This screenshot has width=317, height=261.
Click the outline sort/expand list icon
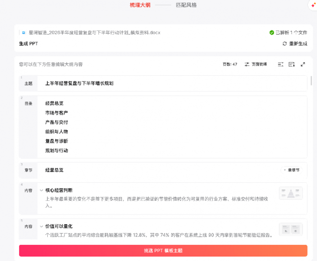(292, 65)
